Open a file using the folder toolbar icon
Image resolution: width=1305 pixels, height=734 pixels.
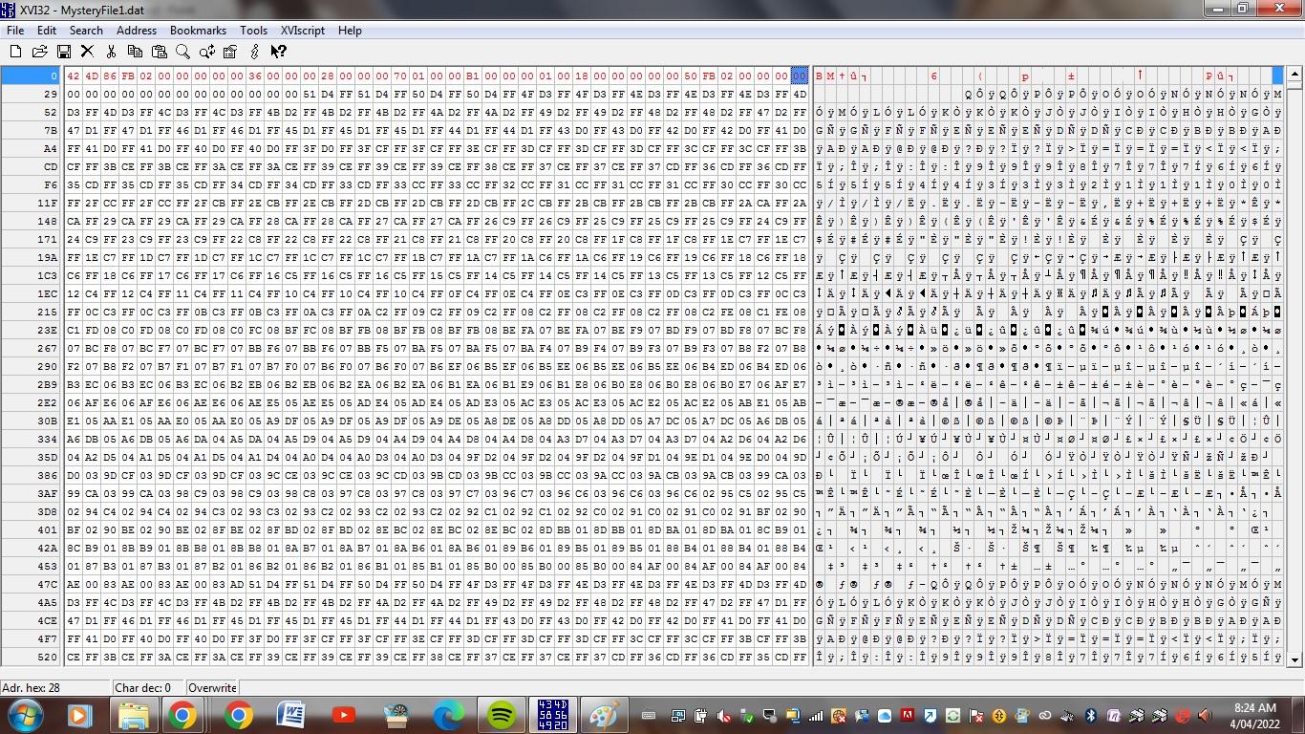point(39,52)
